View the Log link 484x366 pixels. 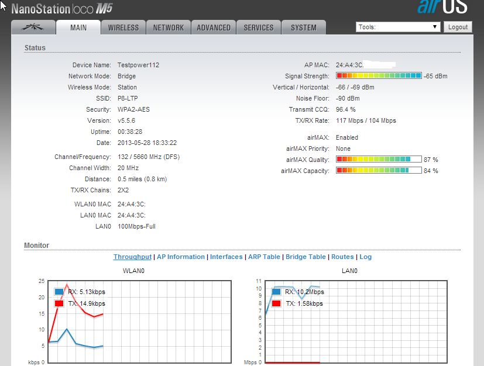(x=365, y=257)
